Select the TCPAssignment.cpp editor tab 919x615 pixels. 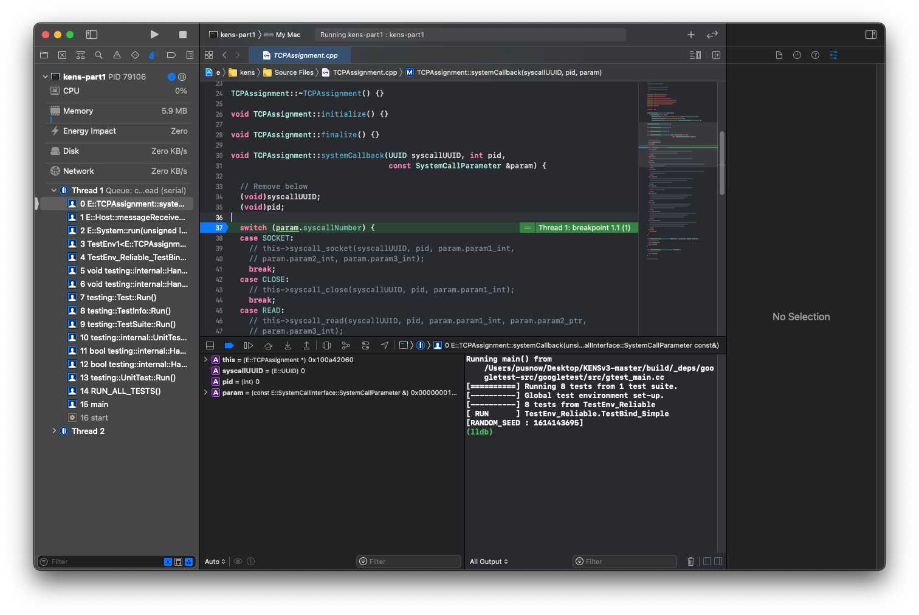(x=300, y=55)
